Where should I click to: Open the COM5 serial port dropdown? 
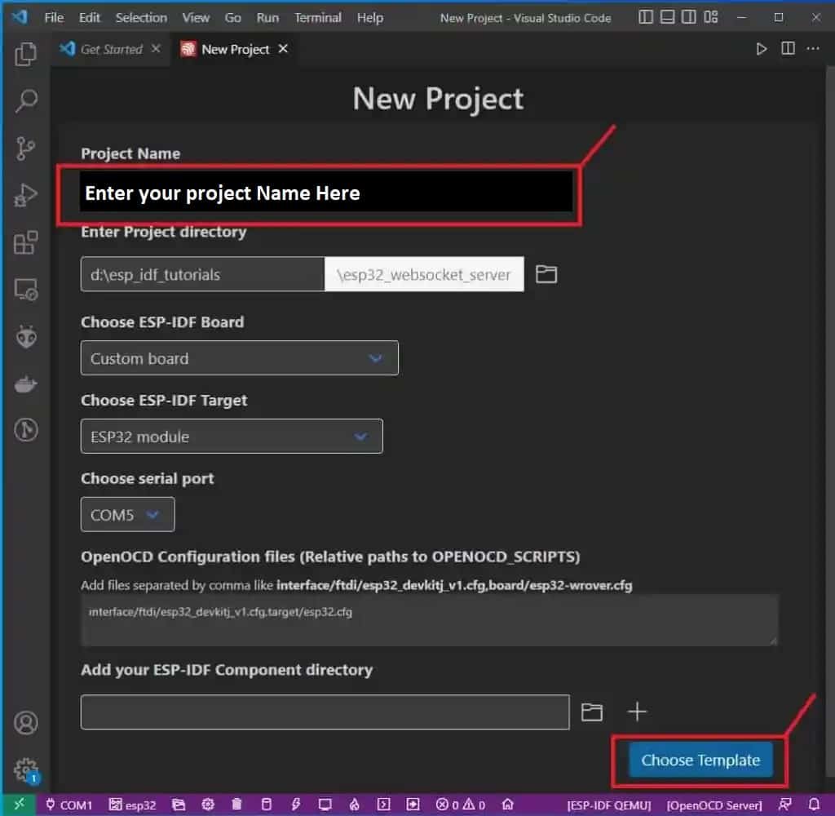coord(127,514)
